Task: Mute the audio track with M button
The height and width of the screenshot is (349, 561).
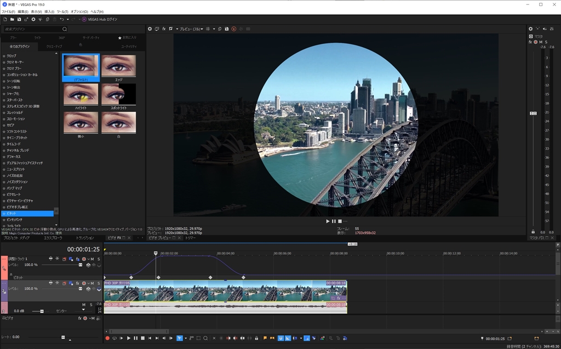Action: [x=84, y=305]
